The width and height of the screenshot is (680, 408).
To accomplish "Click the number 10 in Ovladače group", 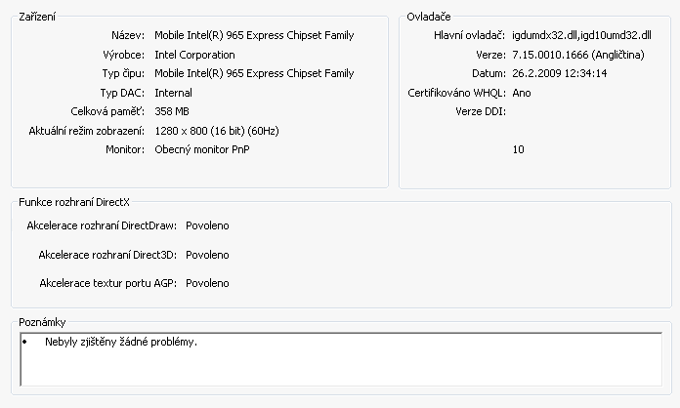I will tap(518, 149).
